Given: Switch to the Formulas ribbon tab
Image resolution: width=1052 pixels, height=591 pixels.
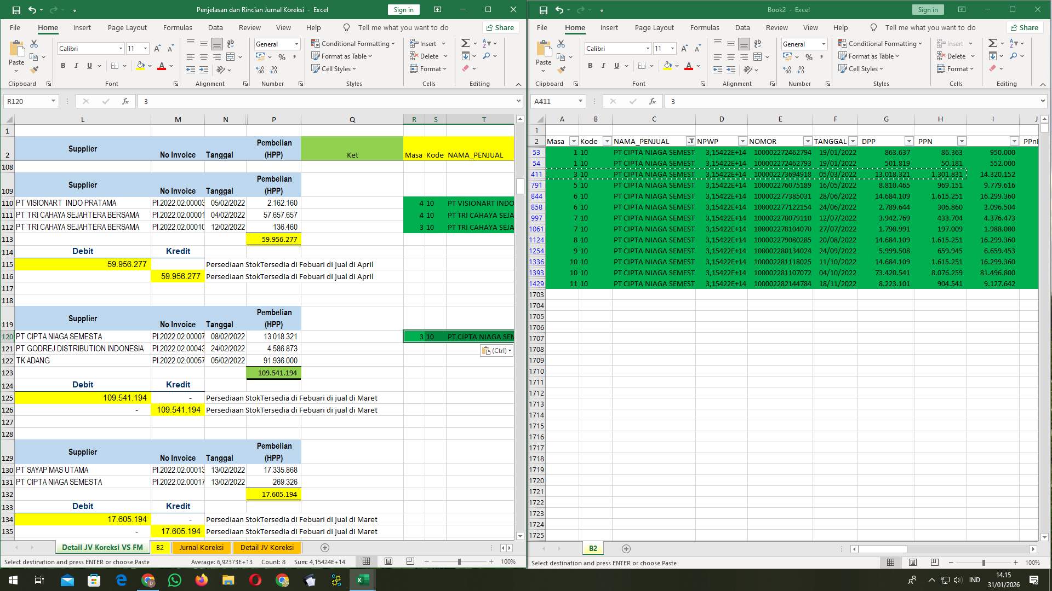Looking at the screenshot, I should click(x=178, y=27).
